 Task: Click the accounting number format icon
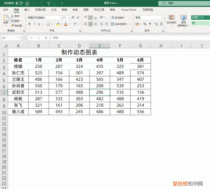[137, 24]
